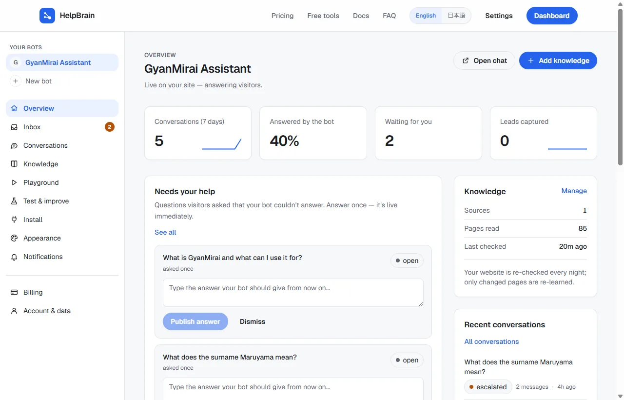Click the '20m ago' Last checked value
Viewport: 624px width, 400px height.
point(573,246)
